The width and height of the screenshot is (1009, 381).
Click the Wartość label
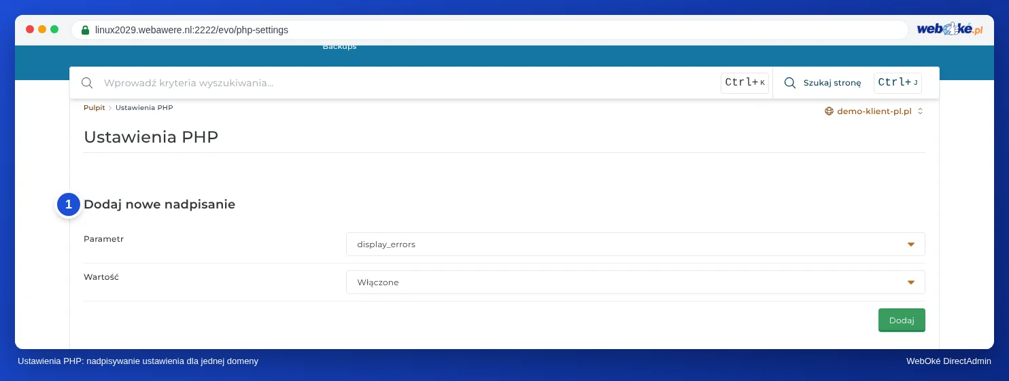click(101, 277)
